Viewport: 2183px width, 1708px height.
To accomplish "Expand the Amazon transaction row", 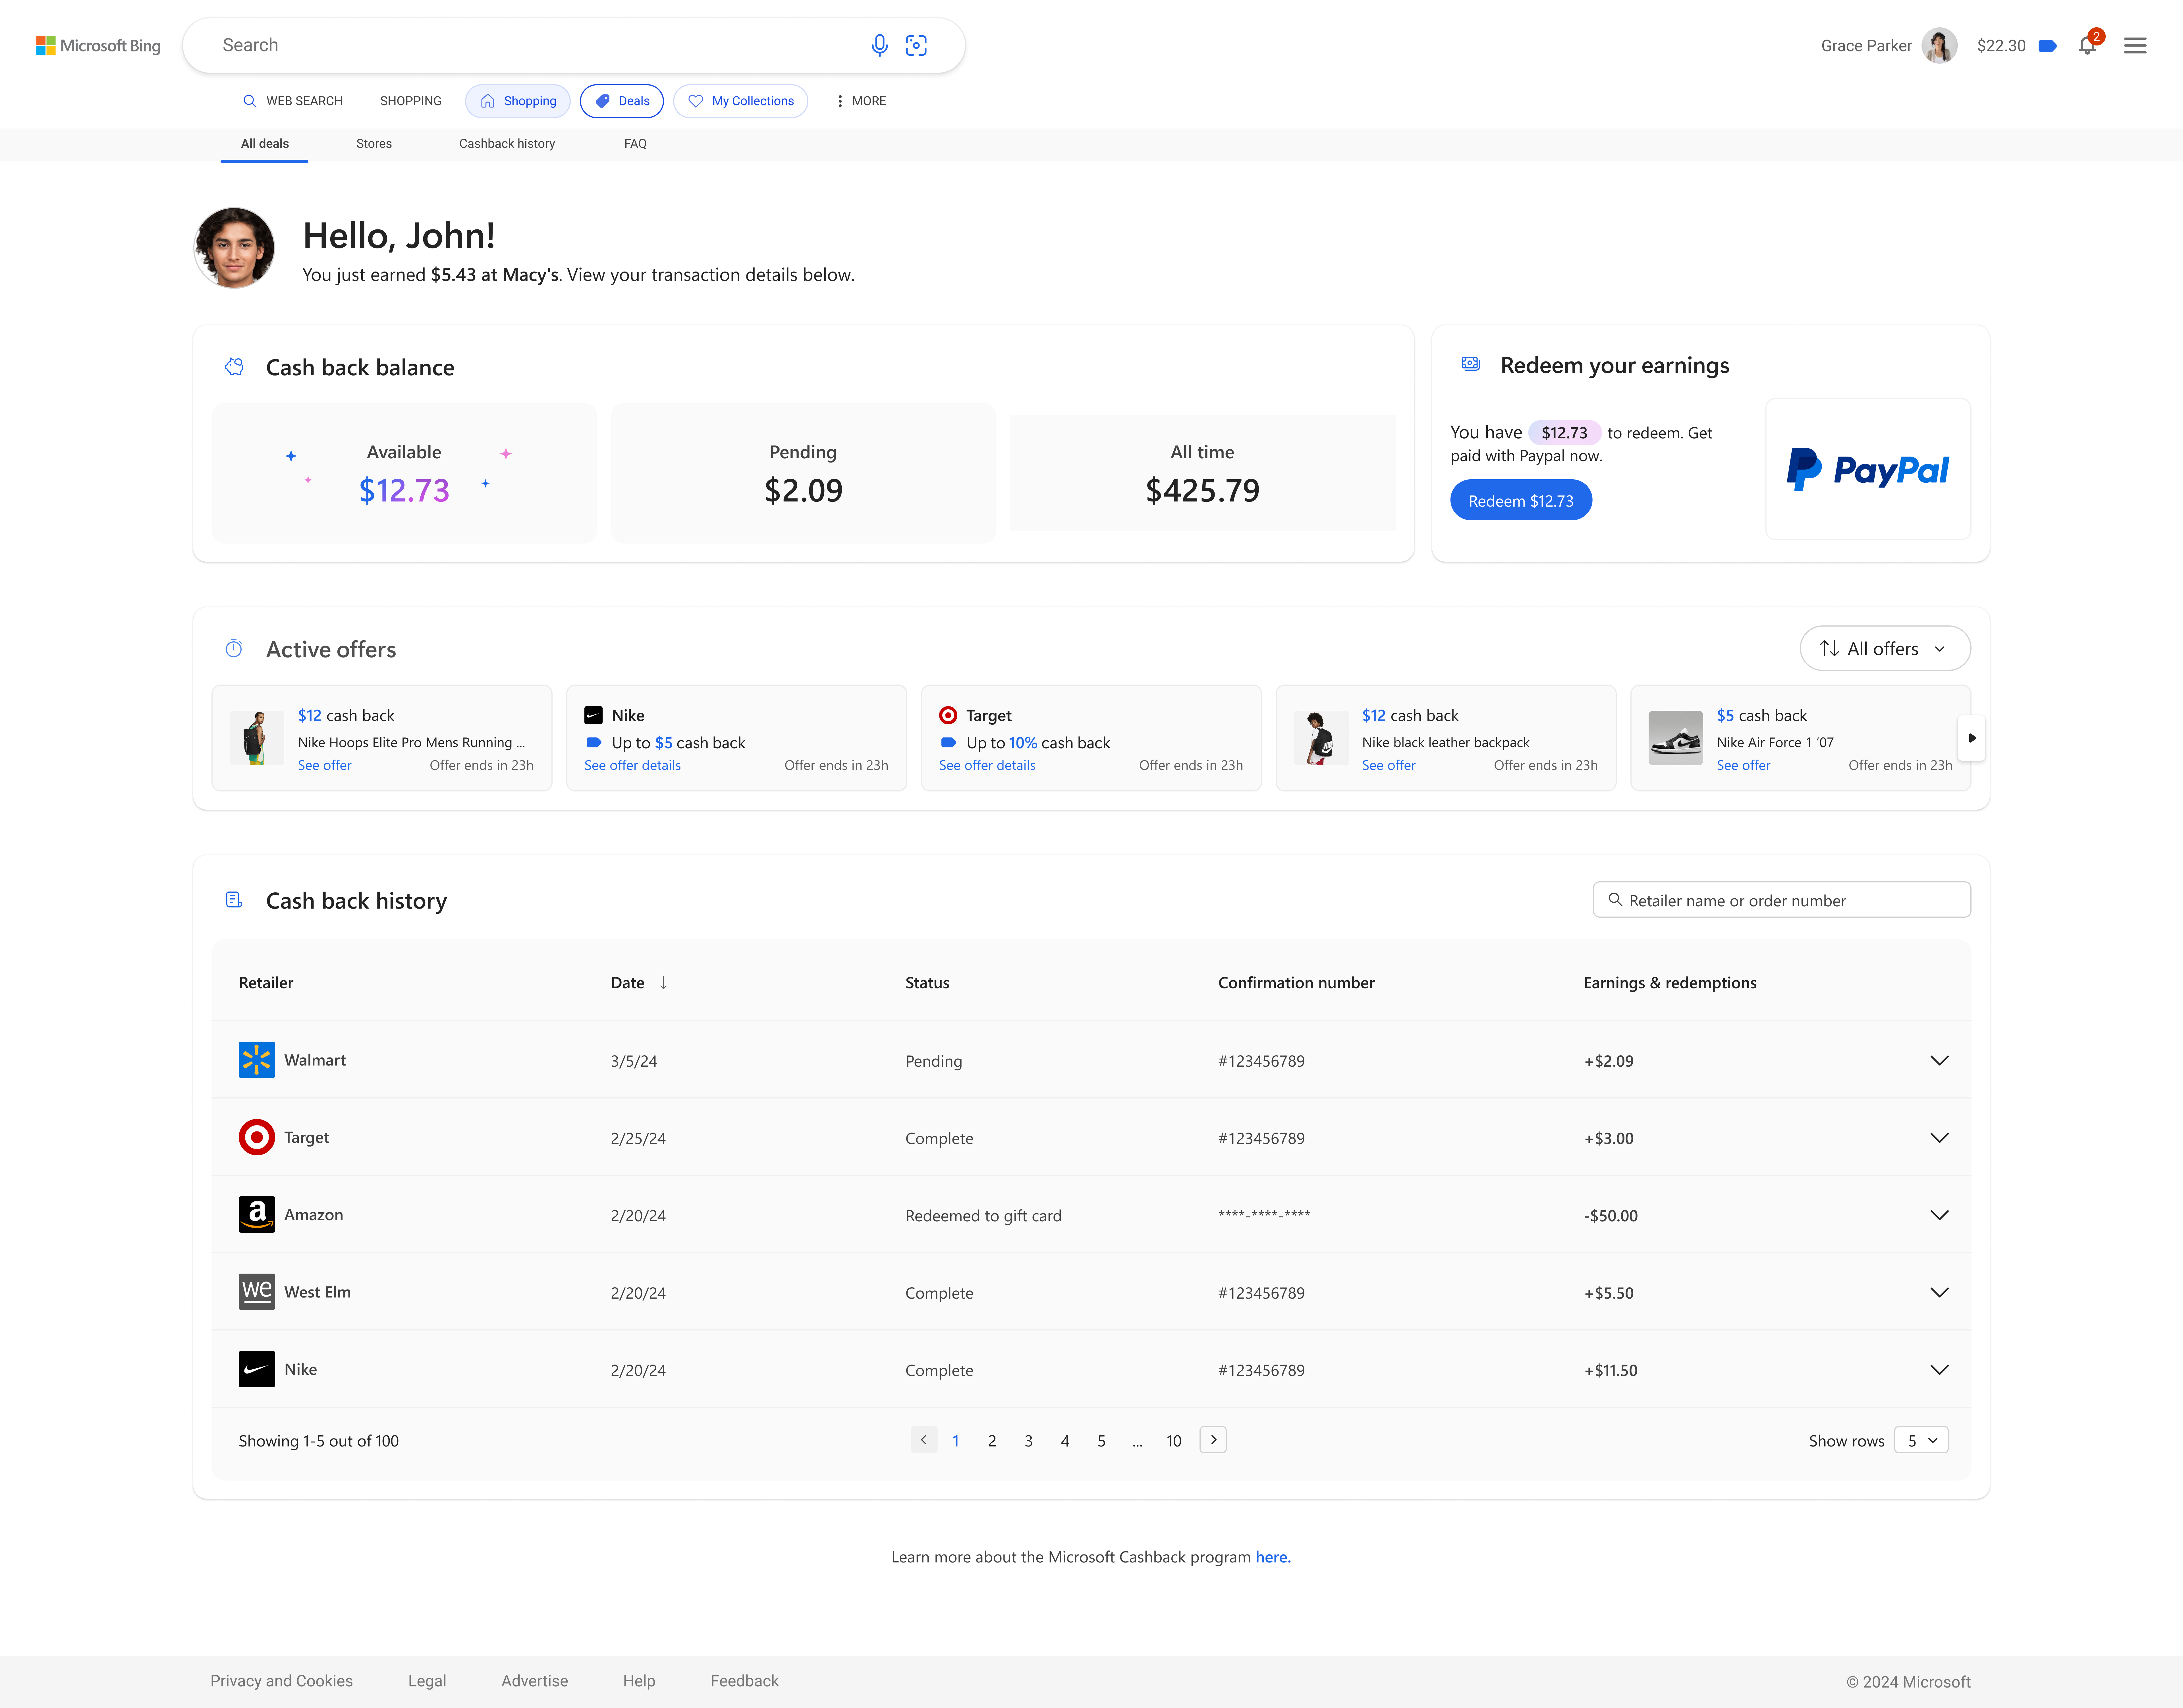I will click(1939, 1215).
